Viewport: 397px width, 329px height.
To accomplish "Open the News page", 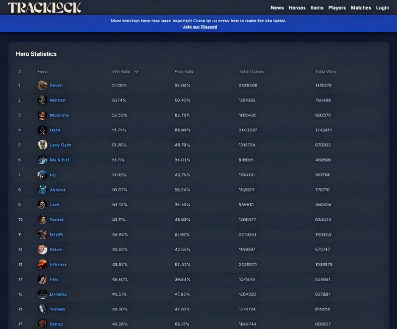I will point(277,8).
